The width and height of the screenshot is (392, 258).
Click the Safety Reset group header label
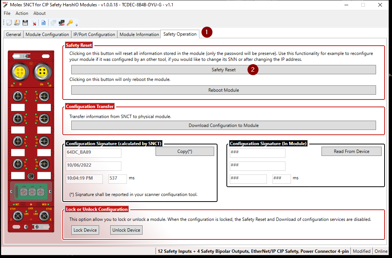coord(79,45)
